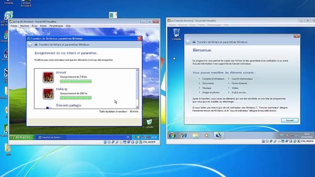The height and width of the screenshot is (177, 315).
Task: Click Favoris Internet bullet text
Action: point(239,83)
